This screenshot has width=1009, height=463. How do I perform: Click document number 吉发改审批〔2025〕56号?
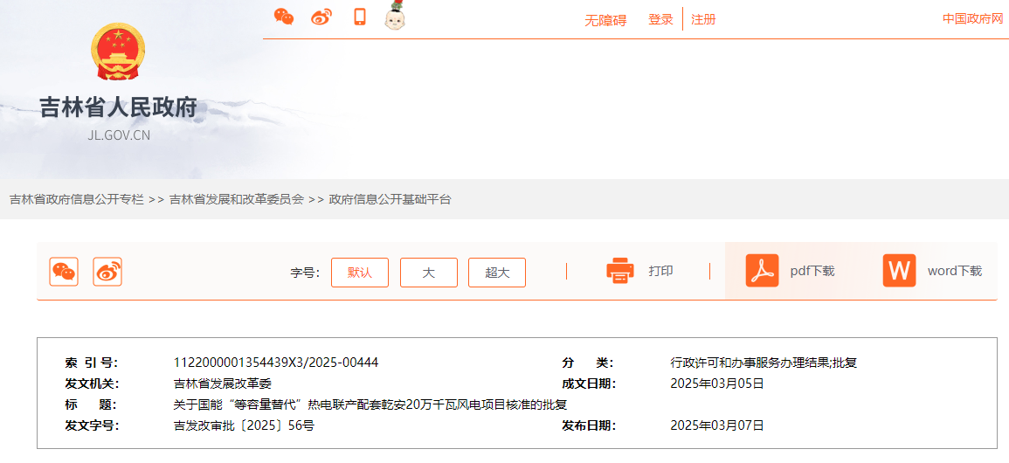pyautogui.click(x=244, y=425)
